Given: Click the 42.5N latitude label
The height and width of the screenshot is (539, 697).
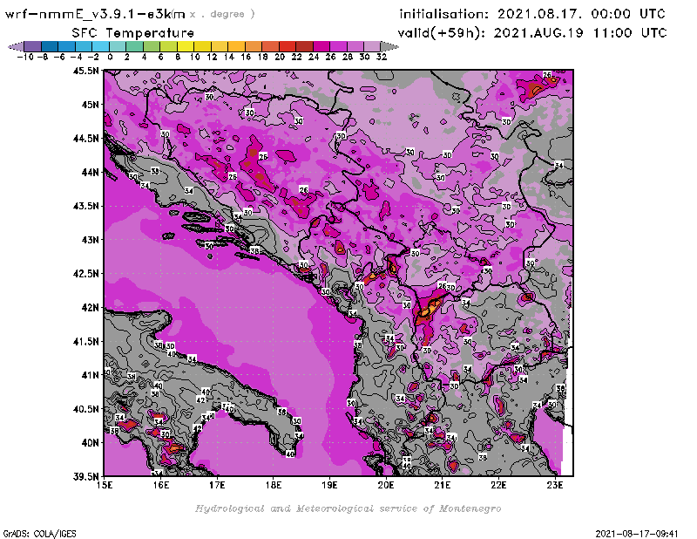Looking at the screenshot, I should tap(85, 274).
